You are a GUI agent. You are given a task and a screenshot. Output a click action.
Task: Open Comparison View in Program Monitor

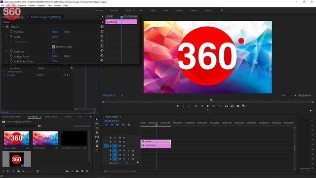pyautogui.click(x=243, y=106)
